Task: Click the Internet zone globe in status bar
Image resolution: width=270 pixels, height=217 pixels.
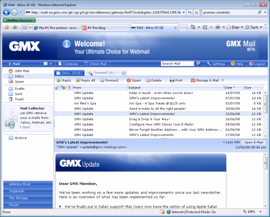Action: tap(169, 212)
